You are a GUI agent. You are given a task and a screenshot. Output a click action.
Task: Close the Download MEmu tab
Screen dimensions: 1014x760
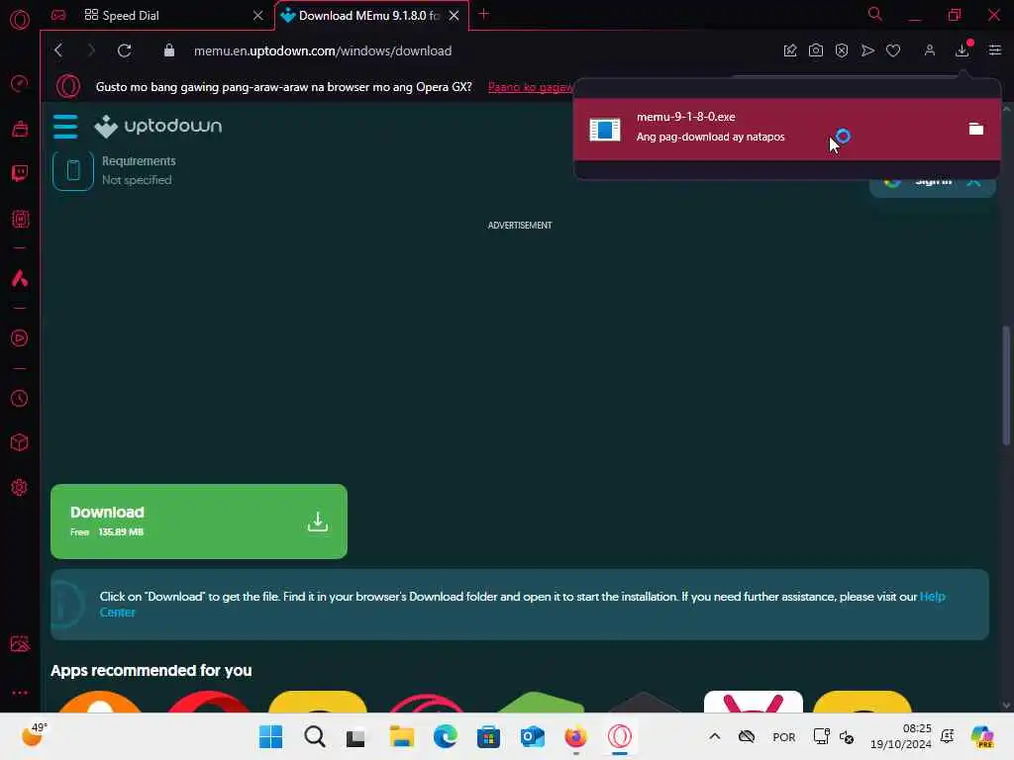pos(454,15)
